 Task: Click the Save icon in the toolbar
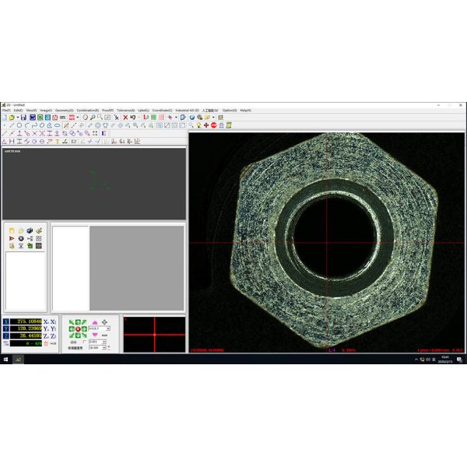click(23, 118)
